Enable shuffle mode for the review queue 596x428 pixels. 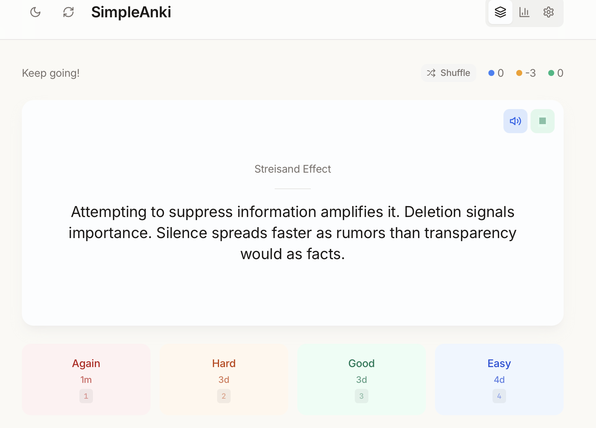(x=449, y=73)
